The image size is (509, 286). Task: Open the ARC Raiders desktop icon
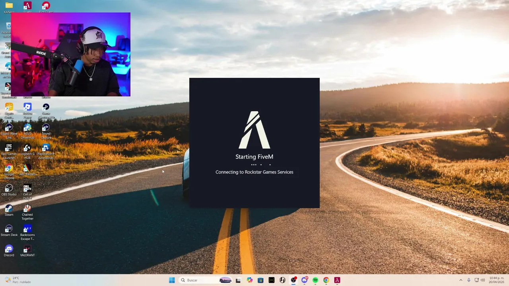tap(27, 170)
